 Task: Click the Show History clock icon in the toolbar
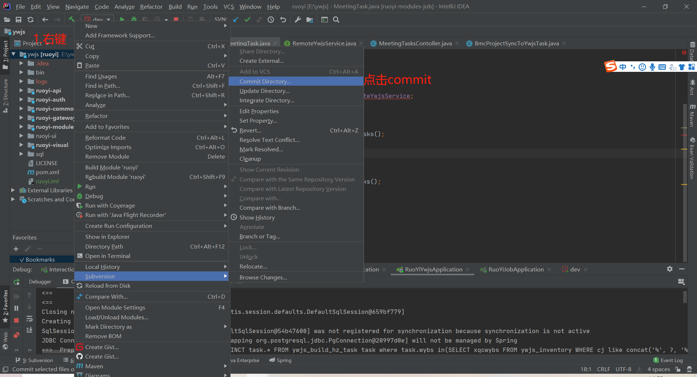click(x=271, y=20)
